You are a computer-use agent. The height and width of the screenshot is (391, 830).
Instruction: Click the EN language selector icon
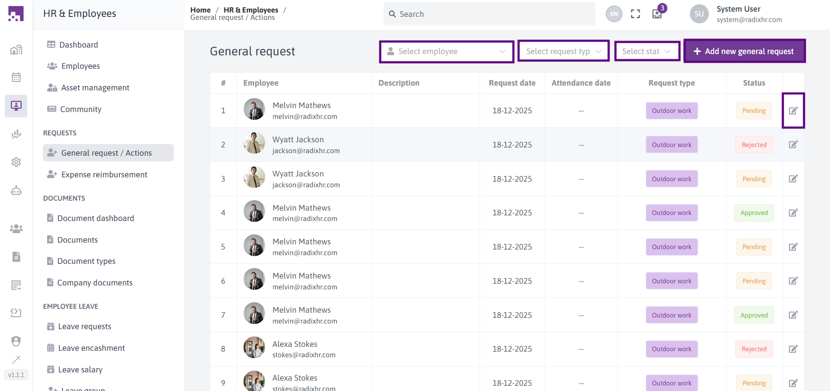click(614, 14)
